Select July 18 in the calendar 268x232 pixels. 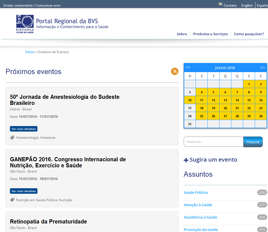click(x=202, y=108)
